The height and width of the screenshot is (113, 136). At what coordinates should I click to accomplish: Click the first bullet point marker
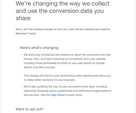point(22,55)
